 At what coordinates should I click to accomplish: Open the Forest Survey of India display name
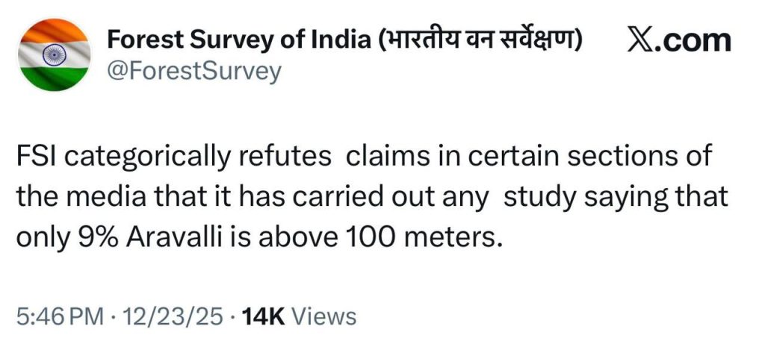pos(238,40)
